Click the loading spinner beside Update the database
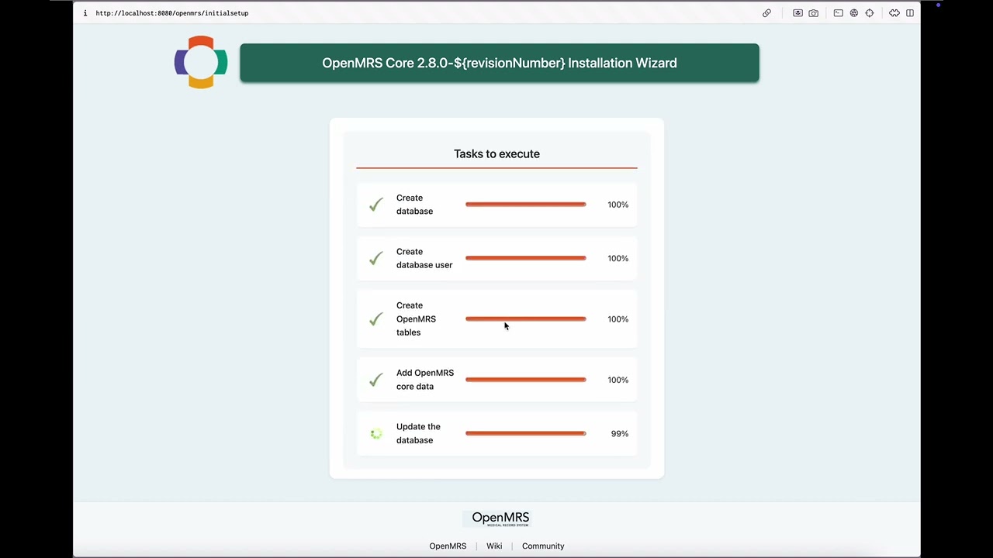Image resolution: width=993 pixels, height=558 pixels. (376, 434)
